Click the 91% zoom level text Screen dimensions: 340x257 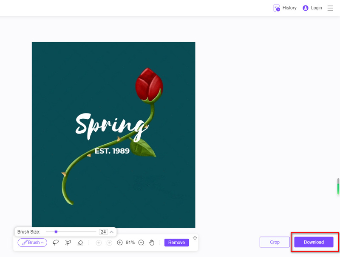[130, 243]
